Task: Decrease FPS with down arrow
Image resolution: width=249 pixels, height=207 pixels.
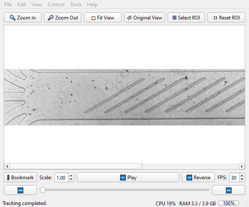Action: pyautogui.click(x=242, y=180)
